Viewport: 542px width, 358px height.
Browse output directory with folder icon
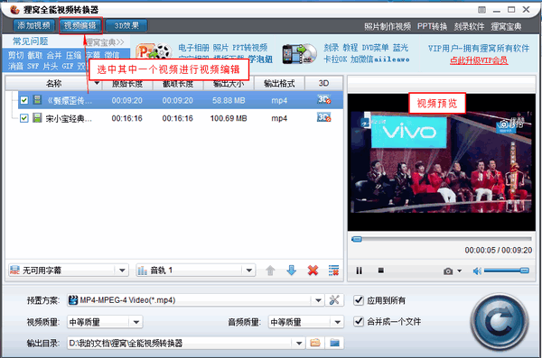pyautogui.click(x=315, y=343)
